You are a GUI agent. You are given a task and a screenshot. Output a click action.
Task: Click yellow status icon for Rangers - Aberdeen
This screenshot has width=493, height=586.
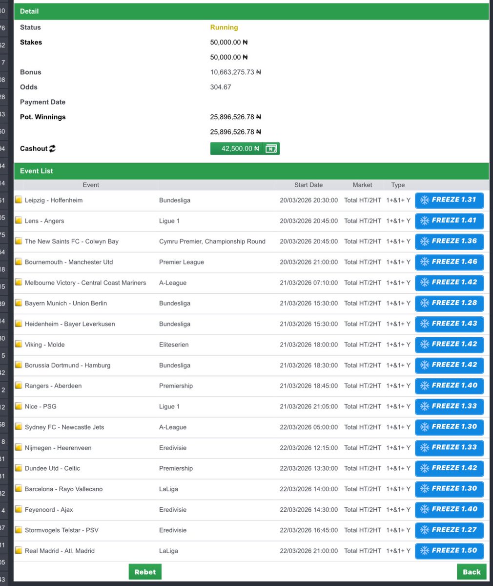pyautogui.click(x=18, y=385)
